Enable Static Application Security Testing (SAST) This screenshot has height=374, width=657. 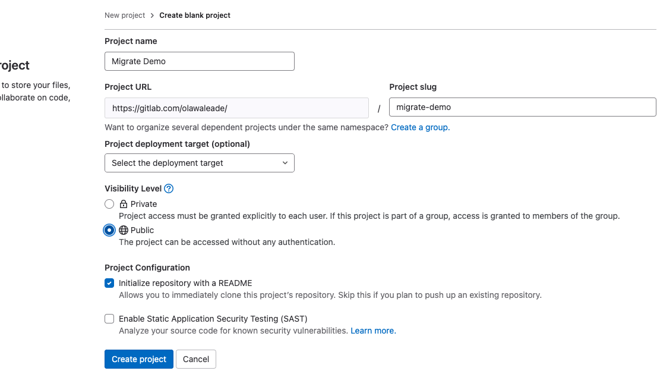109,319
